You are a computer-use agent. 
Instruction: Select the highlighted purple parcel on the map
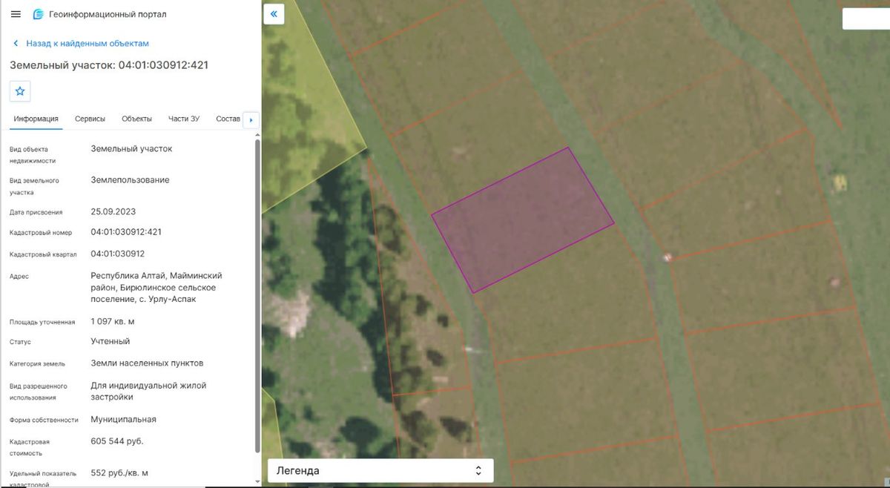click(523, 220)
